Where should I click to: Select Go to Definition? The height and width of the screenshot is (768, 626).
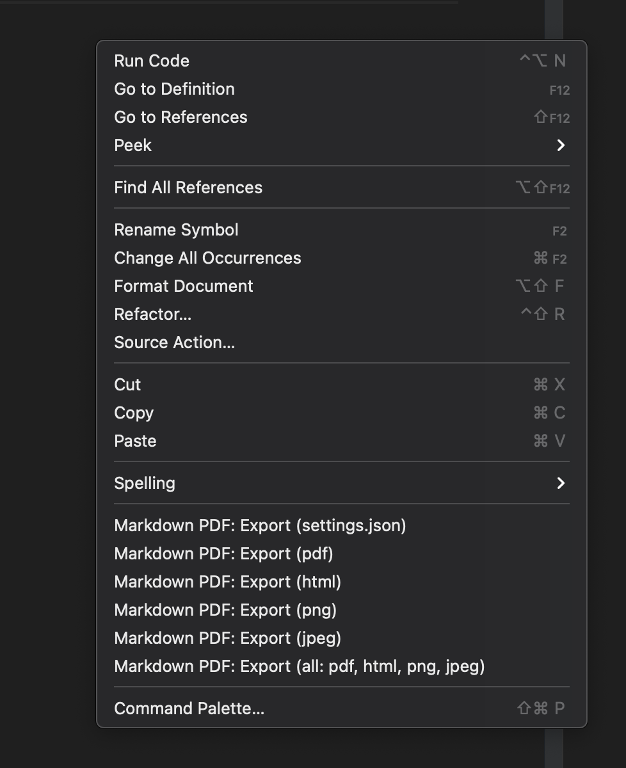point(174,89)
